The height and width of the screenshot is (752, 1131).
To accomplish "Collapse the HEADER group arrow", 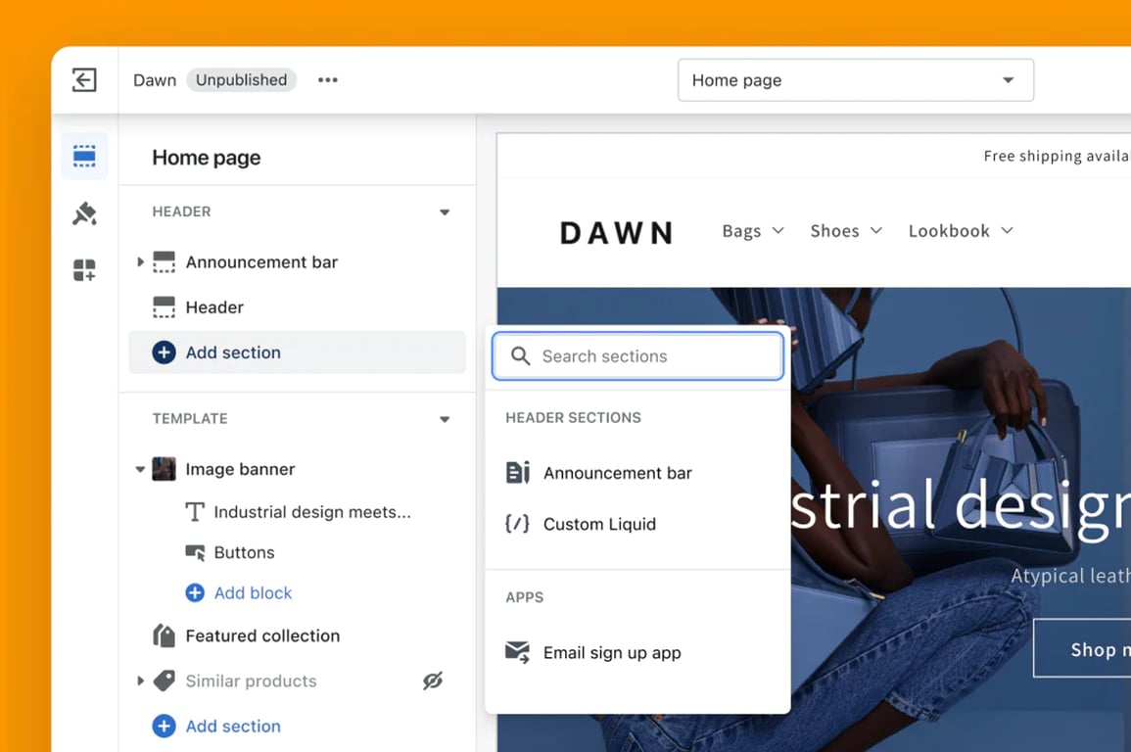I will 445,211.
